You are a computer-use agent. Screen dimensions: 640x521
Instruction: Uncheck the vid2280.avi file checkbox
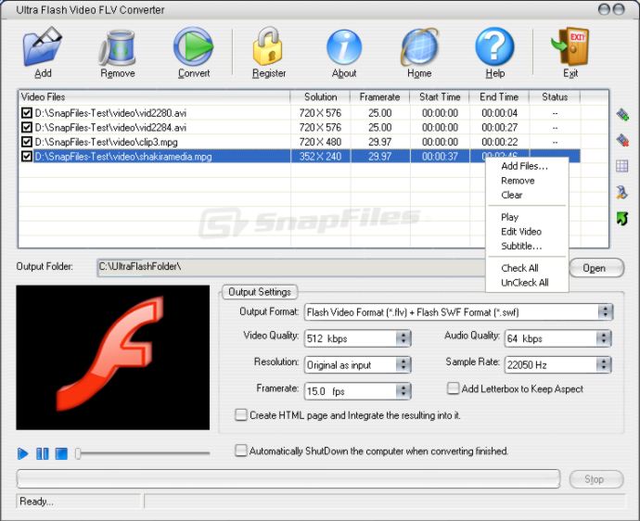click(27, 113)
